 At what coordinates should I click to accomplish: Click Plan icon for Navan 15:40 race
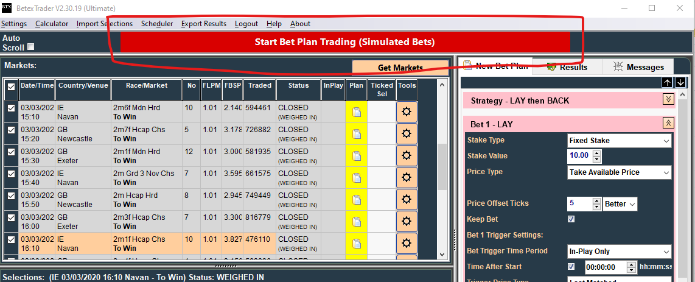pyautogui.click(x=357, y=178)
